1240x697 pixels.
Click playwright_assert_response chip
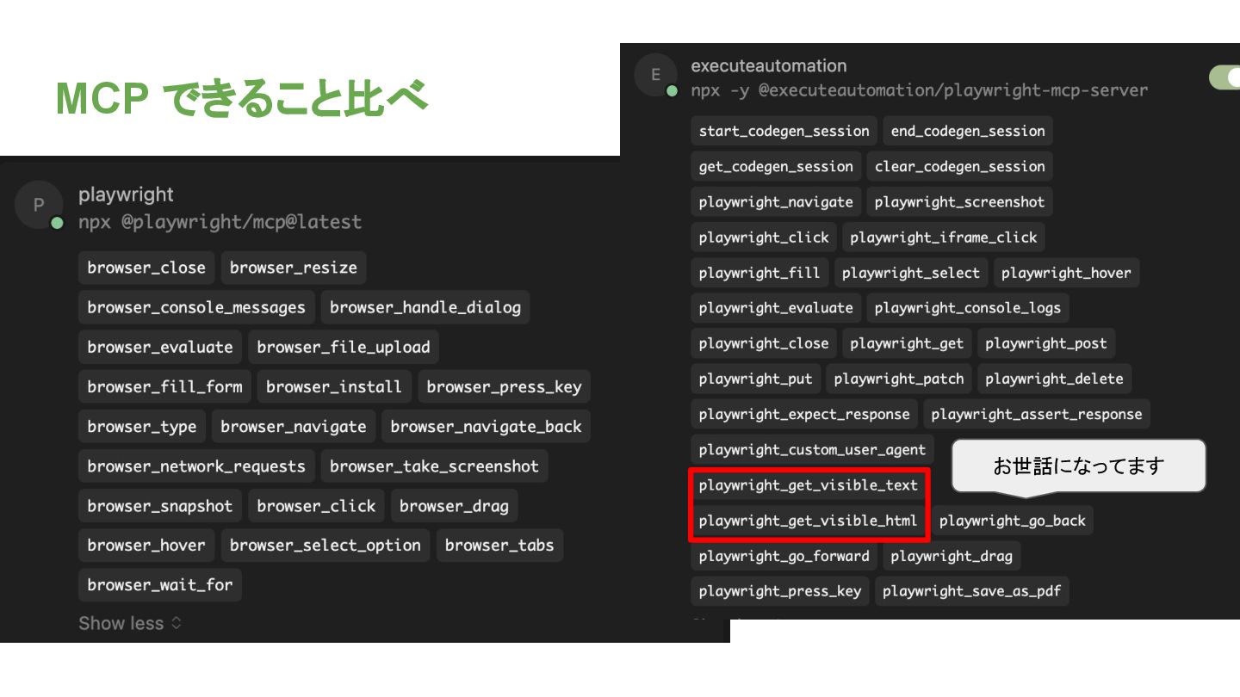pos(1037,413)
